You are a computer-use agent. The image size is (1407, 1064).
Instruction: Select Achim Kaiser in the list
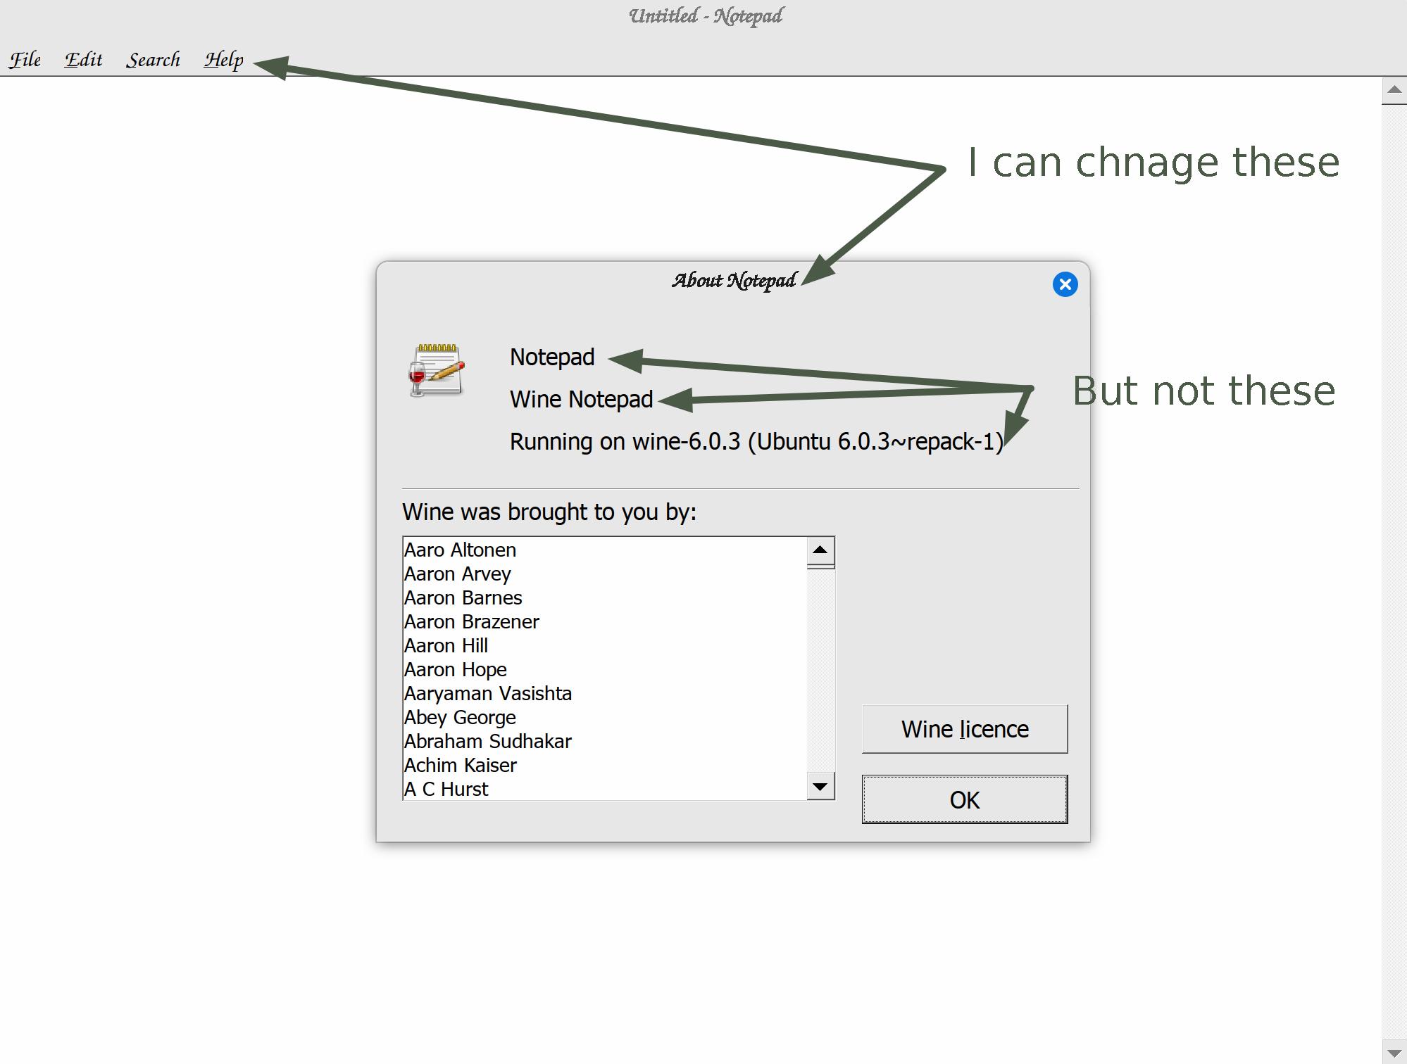click(x=604, y=765)
